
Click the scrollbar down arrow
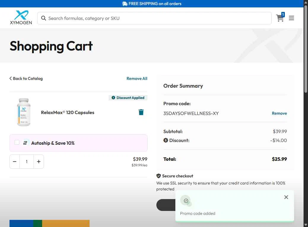(306, 225)
